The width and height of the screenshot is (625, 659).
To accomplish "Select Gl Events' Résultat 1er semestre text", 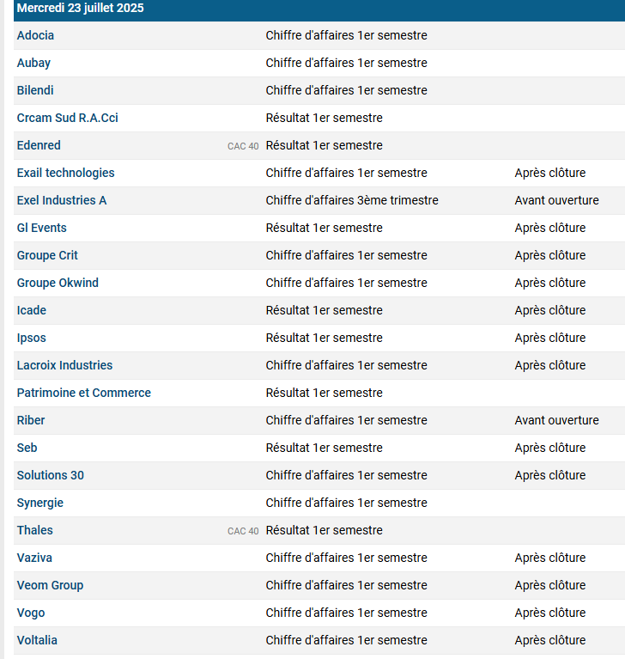I will [x=325, y=228].
